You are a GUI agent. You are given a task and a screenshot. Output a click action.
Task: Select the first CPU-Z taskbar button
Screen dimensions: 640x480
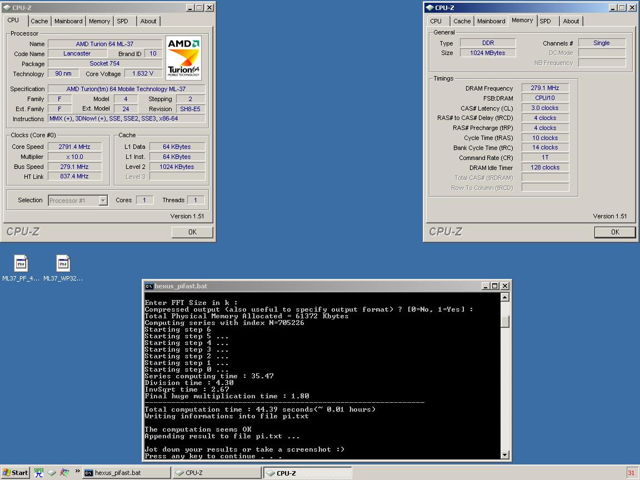click(217, 473)
